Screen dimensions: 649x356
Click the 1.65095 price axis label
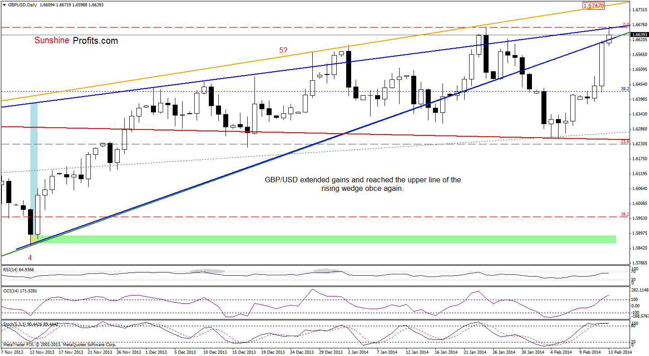[640, 69]
